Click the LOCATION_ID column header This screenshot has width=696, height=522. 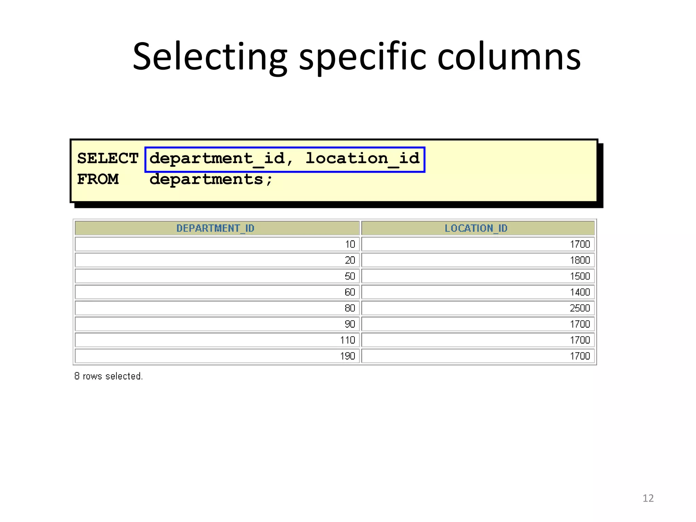478,228
